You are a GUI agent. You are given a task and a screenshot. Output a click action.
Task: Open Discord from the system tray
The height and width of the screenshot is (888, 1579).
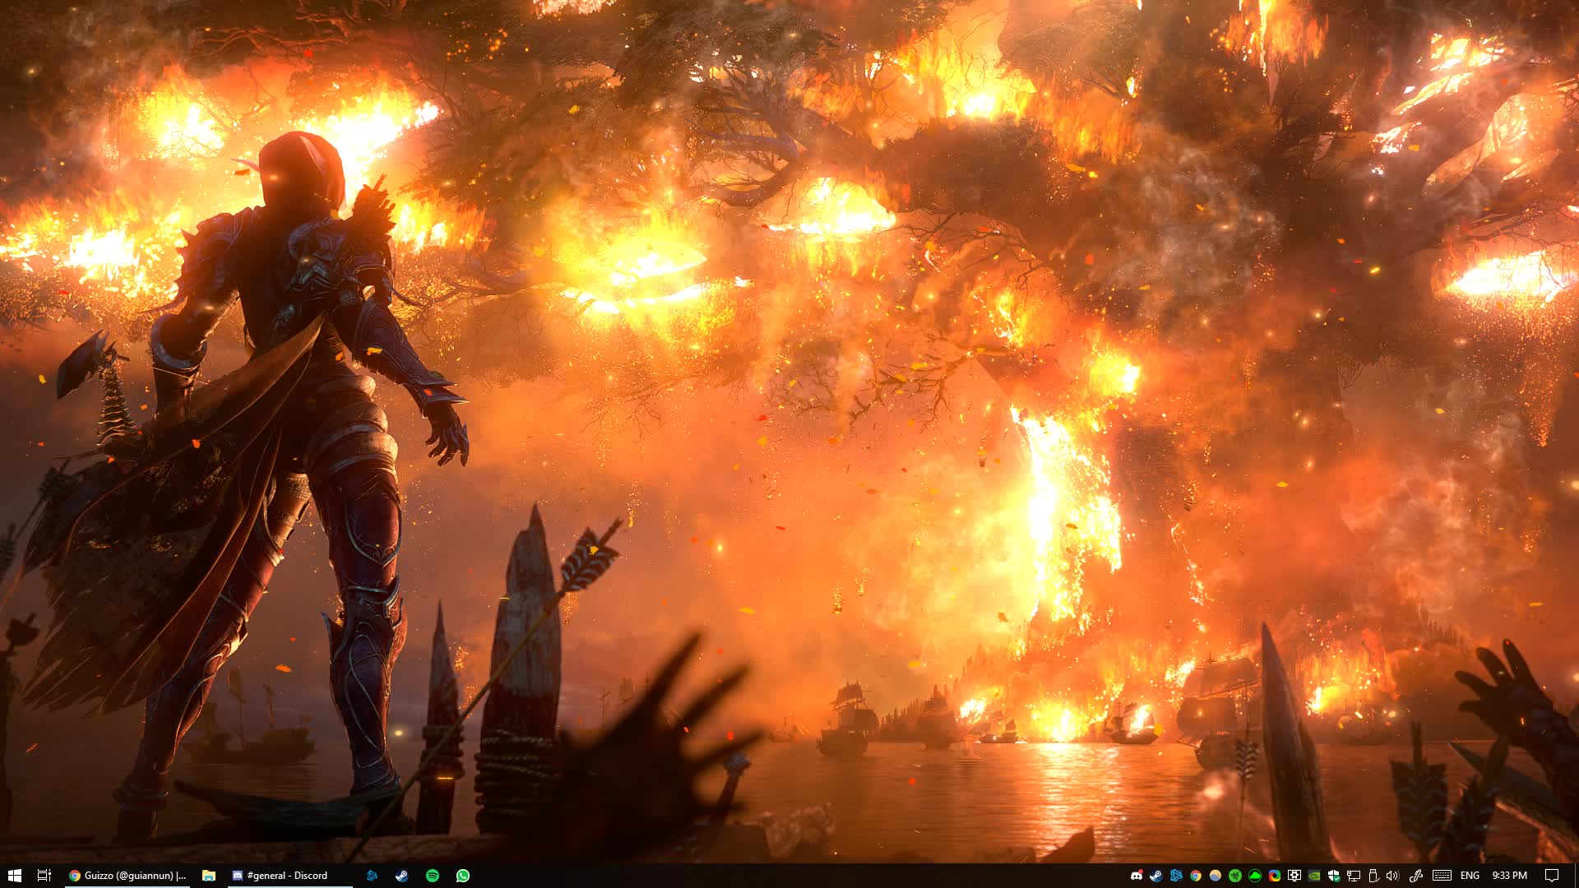[x=1135, y=875]
